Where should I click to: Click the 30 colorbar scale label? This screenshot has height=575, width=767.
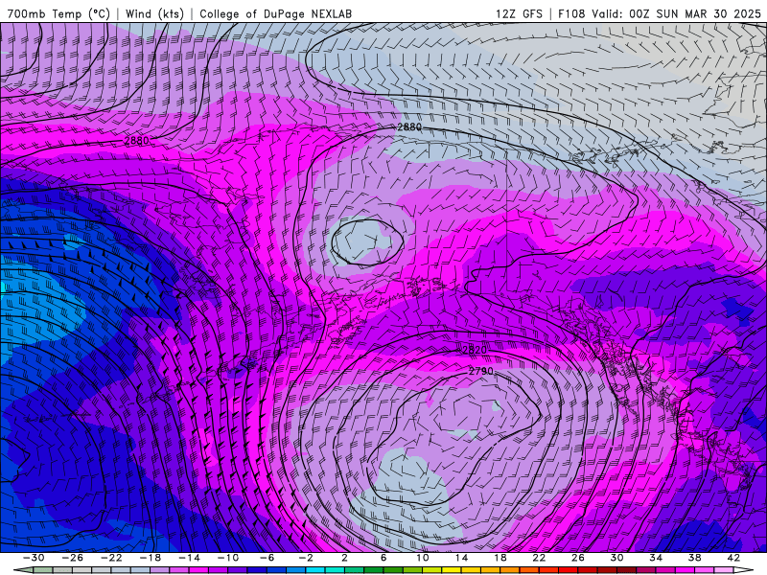[x=616, y=558]
